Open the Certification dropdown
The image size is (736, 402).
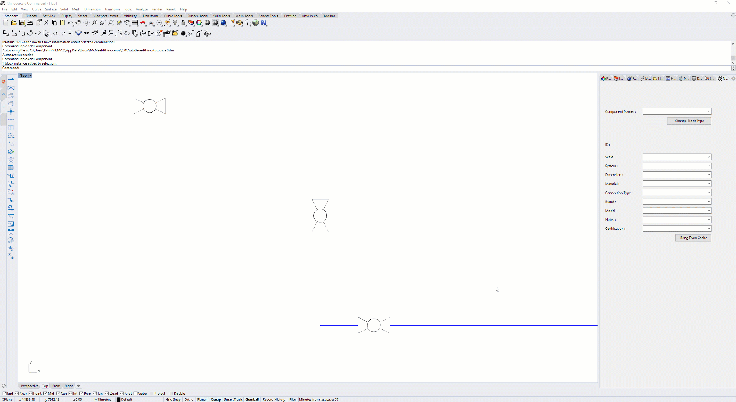[x=677, y=229]
